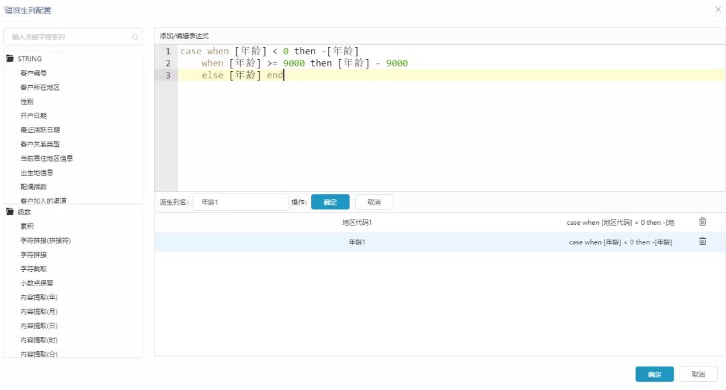Insert the 小数点保留 function
Viewport: 726px width, 390px height.
(36, 283)
